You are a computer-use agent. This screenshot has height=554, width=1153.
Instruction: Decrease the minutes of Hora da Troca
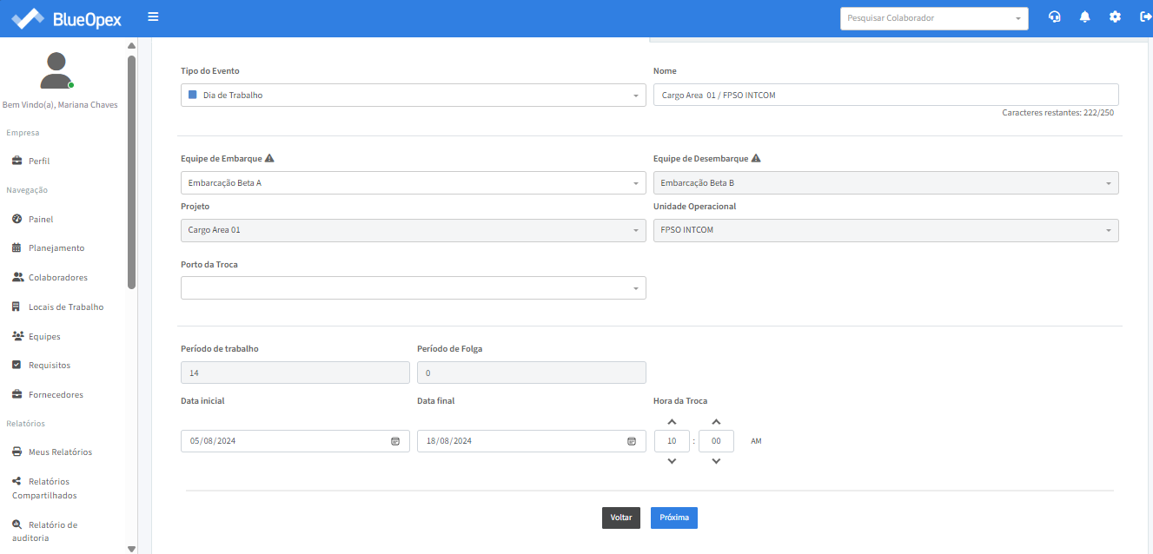(x=716, y=461)
